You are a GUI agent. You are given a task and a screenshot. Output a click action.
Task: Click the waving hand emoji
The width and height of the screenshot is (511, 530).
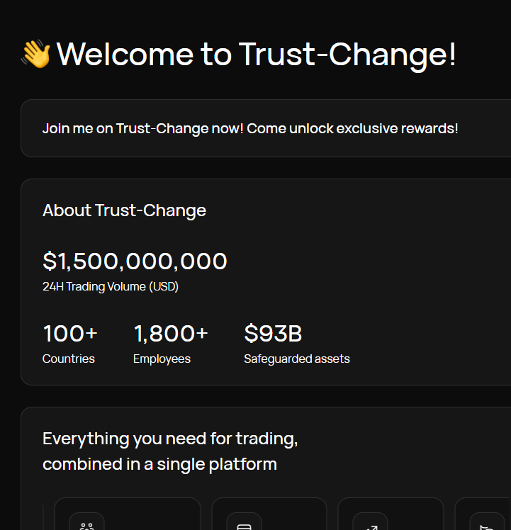coord(36,55)
